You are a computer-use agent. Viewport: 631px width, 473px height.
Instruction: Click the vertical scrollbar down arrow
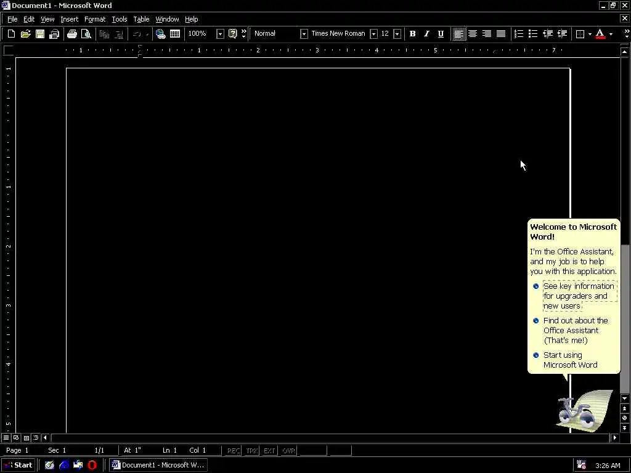click(625, 398)
